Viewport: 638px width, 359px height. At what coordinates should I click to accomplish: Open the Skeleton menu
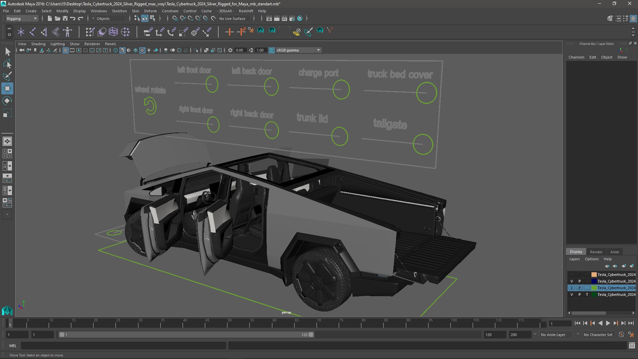coord(119,11)
